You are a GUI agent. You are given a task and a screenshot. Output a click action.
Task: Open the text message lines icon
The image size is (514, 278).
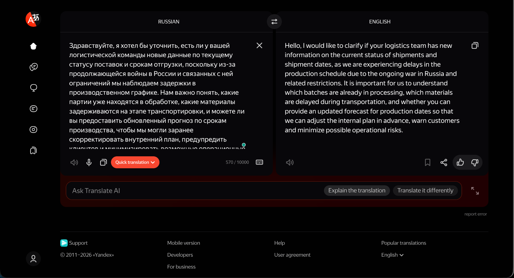tap(33, 109)
